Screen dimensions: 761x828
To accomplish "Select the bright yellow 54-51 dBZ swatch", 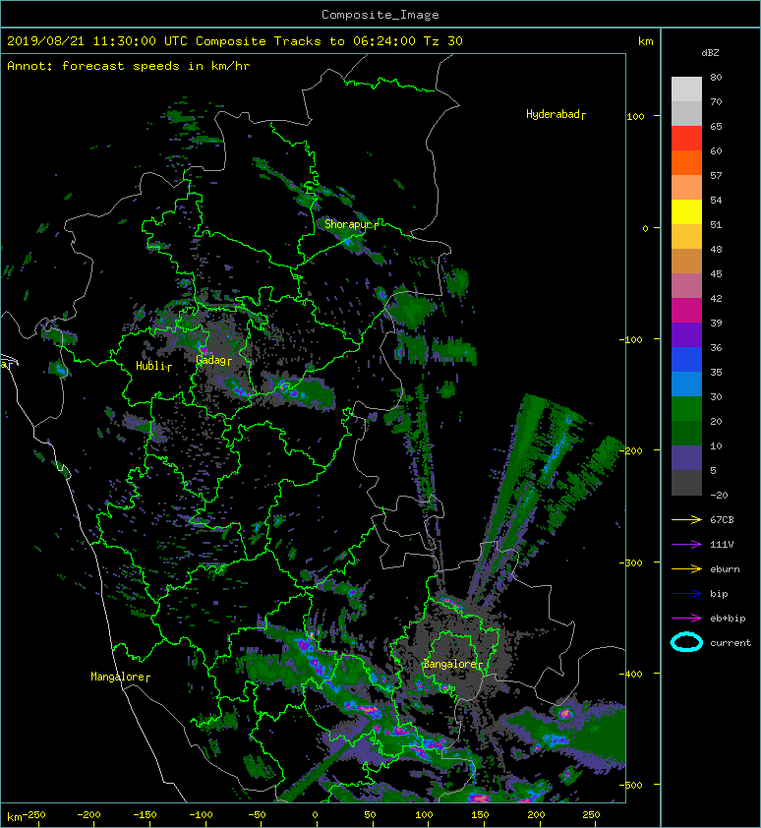I will click(x=686, y=211).
